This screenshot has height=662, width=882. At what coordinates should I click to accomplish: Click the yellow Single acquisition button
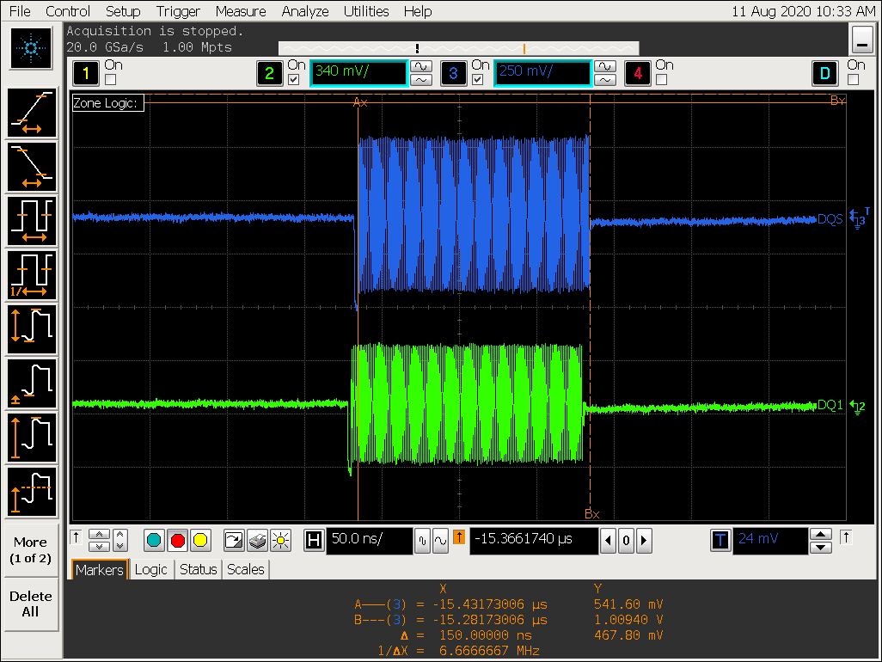coord(200,541)
